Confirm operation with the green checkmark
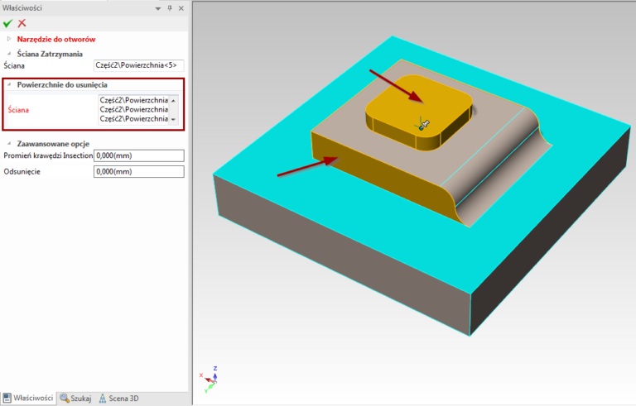 [8, 23]
